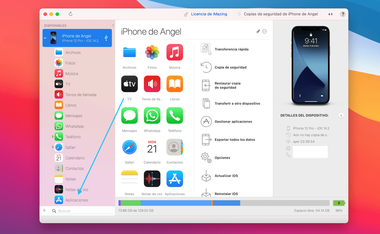Select the Gestionar aplicaciones icon

(206, 122)
